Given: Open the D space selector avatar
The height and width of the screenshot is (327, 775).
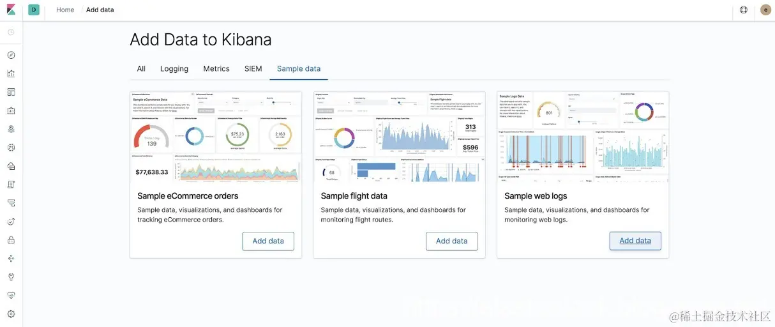Looking at the screenshot, I should tap(34, 10).
